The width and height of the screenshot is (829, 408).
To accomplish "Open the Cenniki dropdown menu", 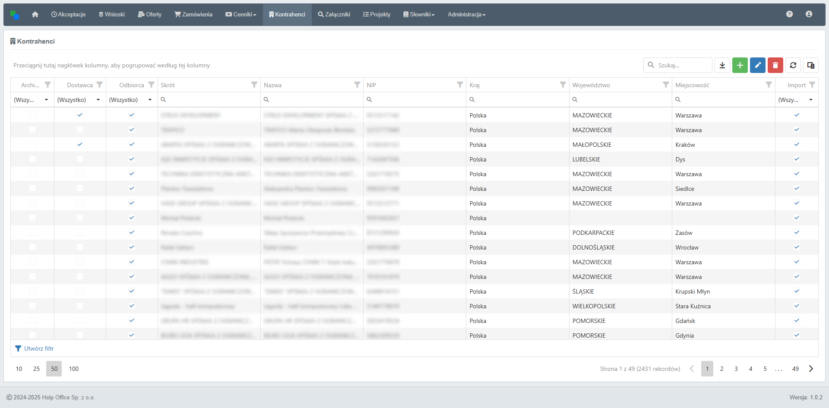I will tap(241, 14).
